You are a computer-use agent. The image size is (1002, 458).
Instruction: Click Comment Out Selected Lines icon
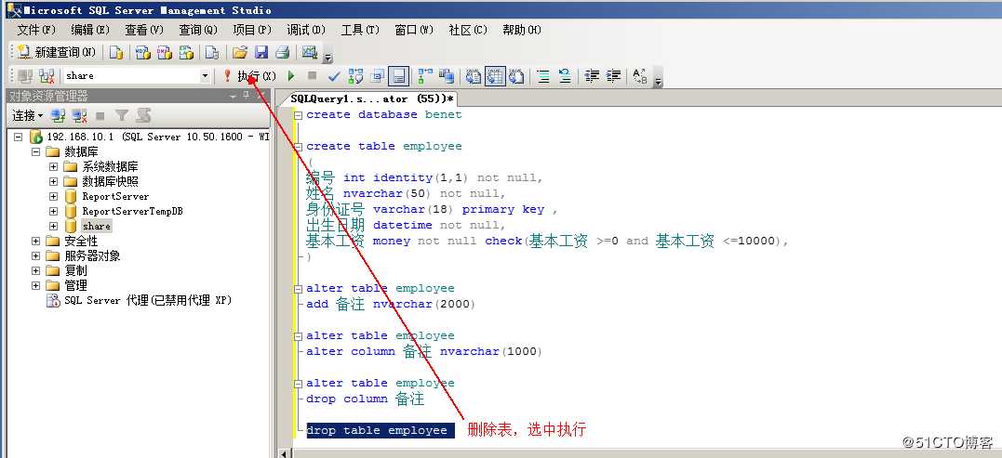(x=543, y=76)
